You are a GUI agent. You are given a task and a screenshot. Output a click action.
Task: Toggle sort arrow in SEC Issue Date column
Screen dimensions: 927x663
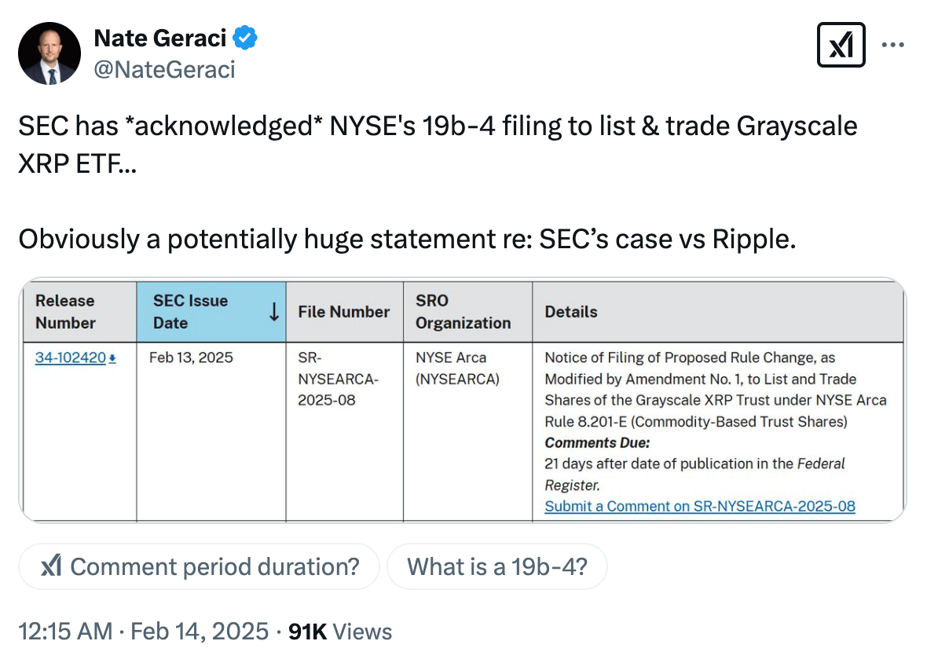click(273, 313)
